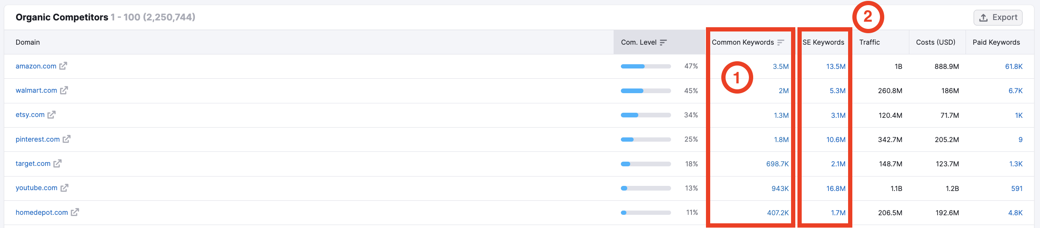
Task: Select amazon.com traffic value 1B
Action: point(898,66)
